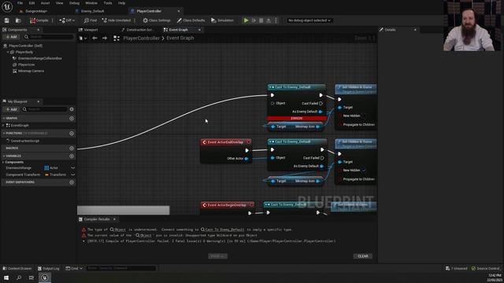Expand the Components variable category
Viewport: 504px width, 283px height.
coord(3,163)
